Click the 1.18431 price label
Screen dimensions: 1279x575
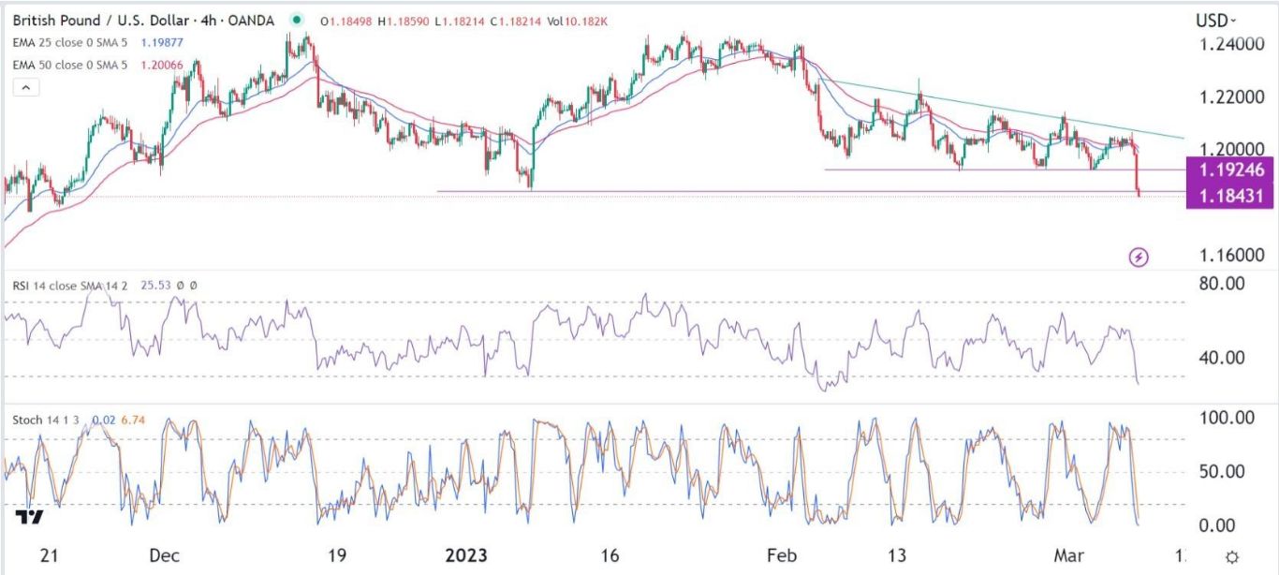click(x=1228, y=196)
